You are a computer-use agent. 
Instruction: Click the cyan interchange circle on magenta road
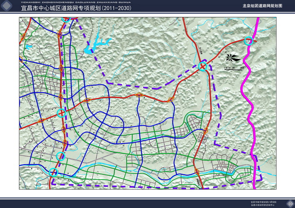point(248,41)
